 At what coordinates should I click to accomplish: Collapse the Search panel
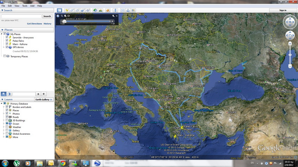coord(2,10)
